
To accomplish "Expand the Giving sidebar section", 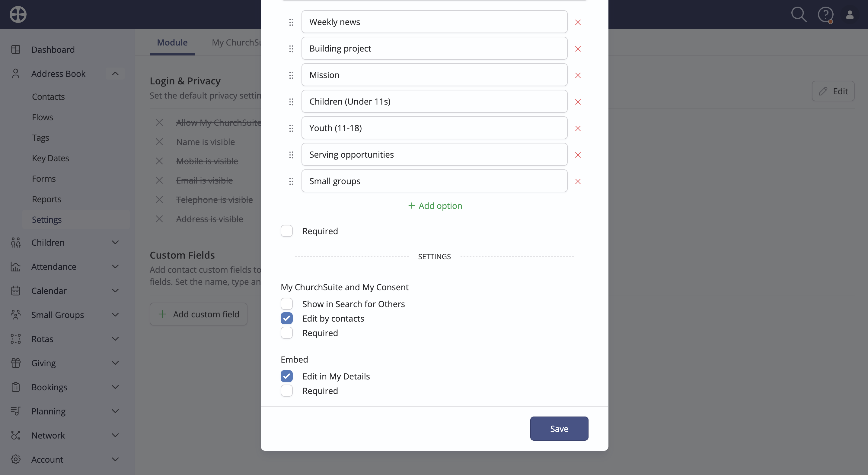I will [x=115, y=363].
